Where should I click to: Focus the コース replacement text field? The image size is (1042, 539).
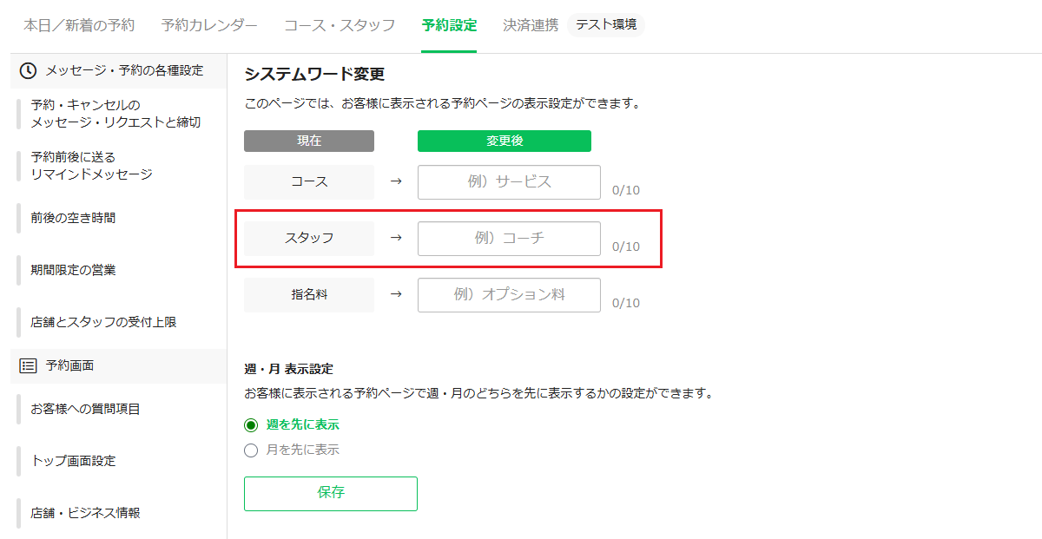pyautogui.click(x=509, y=182)
